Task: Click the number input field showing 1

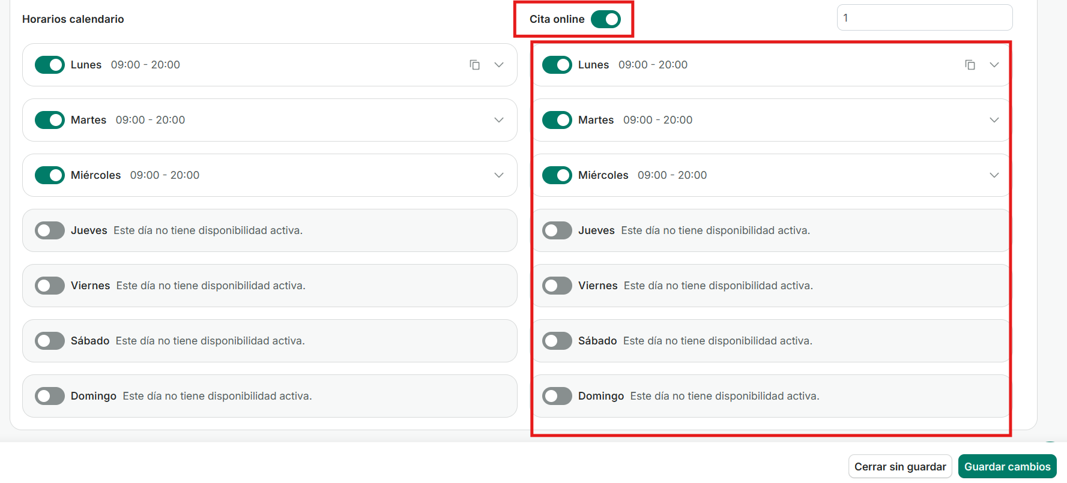Action: [924, 18]
